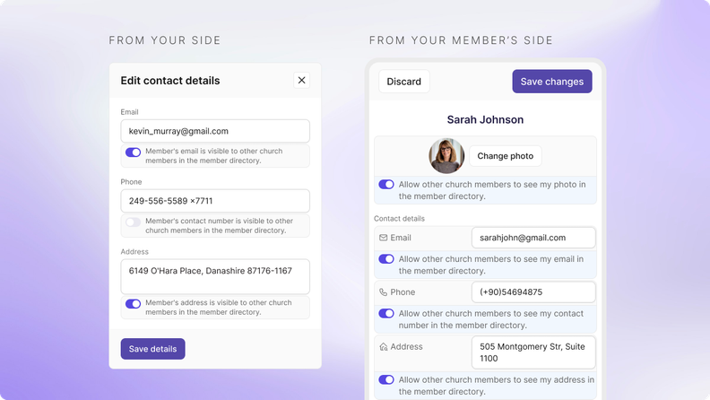The image size is (710, 400).
Task: Click "Allow other church members to see my photo" text
Action: (x=492, y=190)
